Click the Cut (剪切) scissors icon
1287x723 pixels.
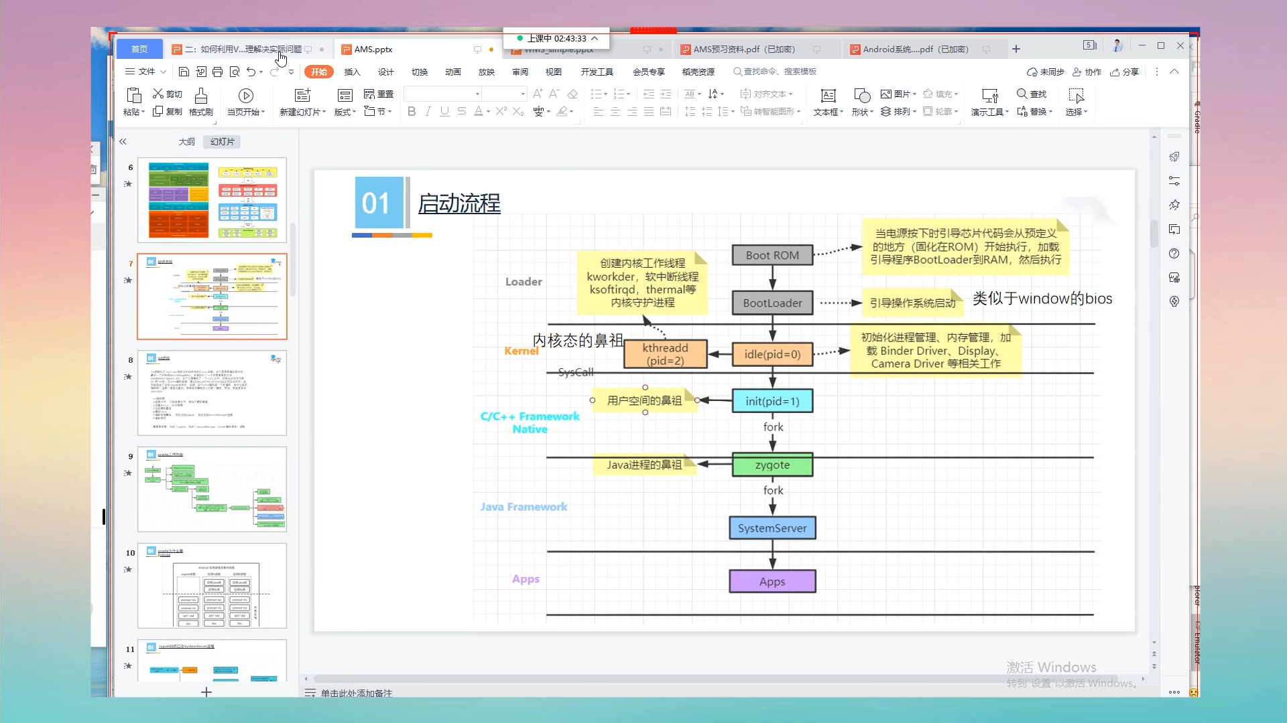tap(158, 94)
